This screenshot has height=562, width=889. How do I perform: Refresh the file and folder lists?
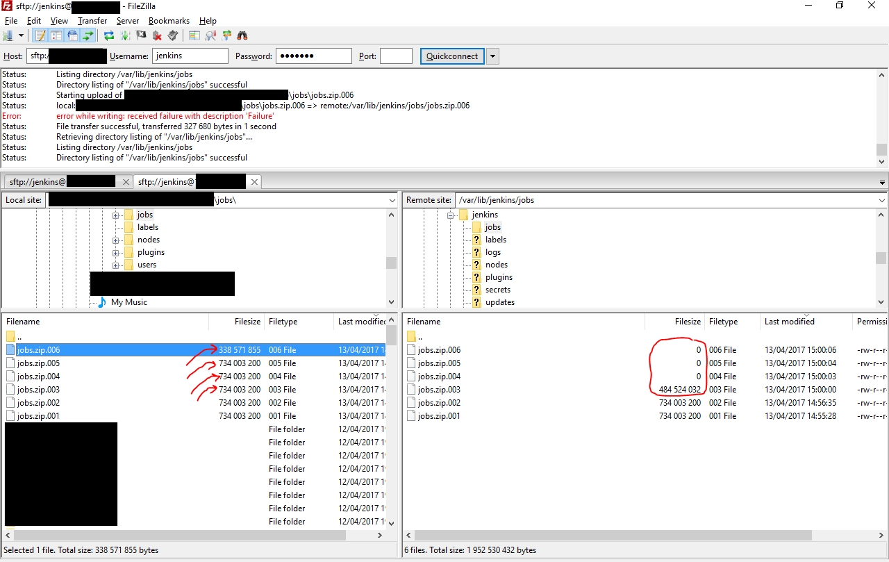[x=109, y=35]
